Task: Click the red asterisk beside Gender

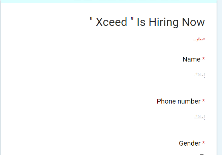Action: (203, 144)
